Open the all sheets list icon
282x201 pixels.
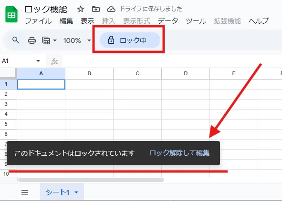tap(25, 192)
